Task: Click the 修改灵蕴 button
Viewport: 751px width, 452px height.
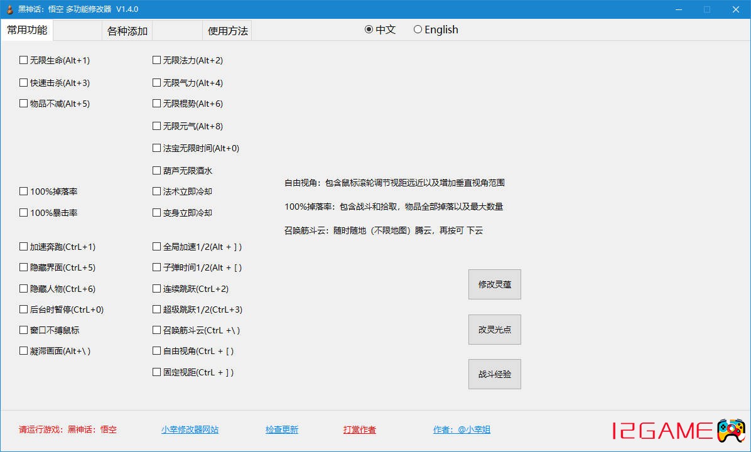Action: 495,284
